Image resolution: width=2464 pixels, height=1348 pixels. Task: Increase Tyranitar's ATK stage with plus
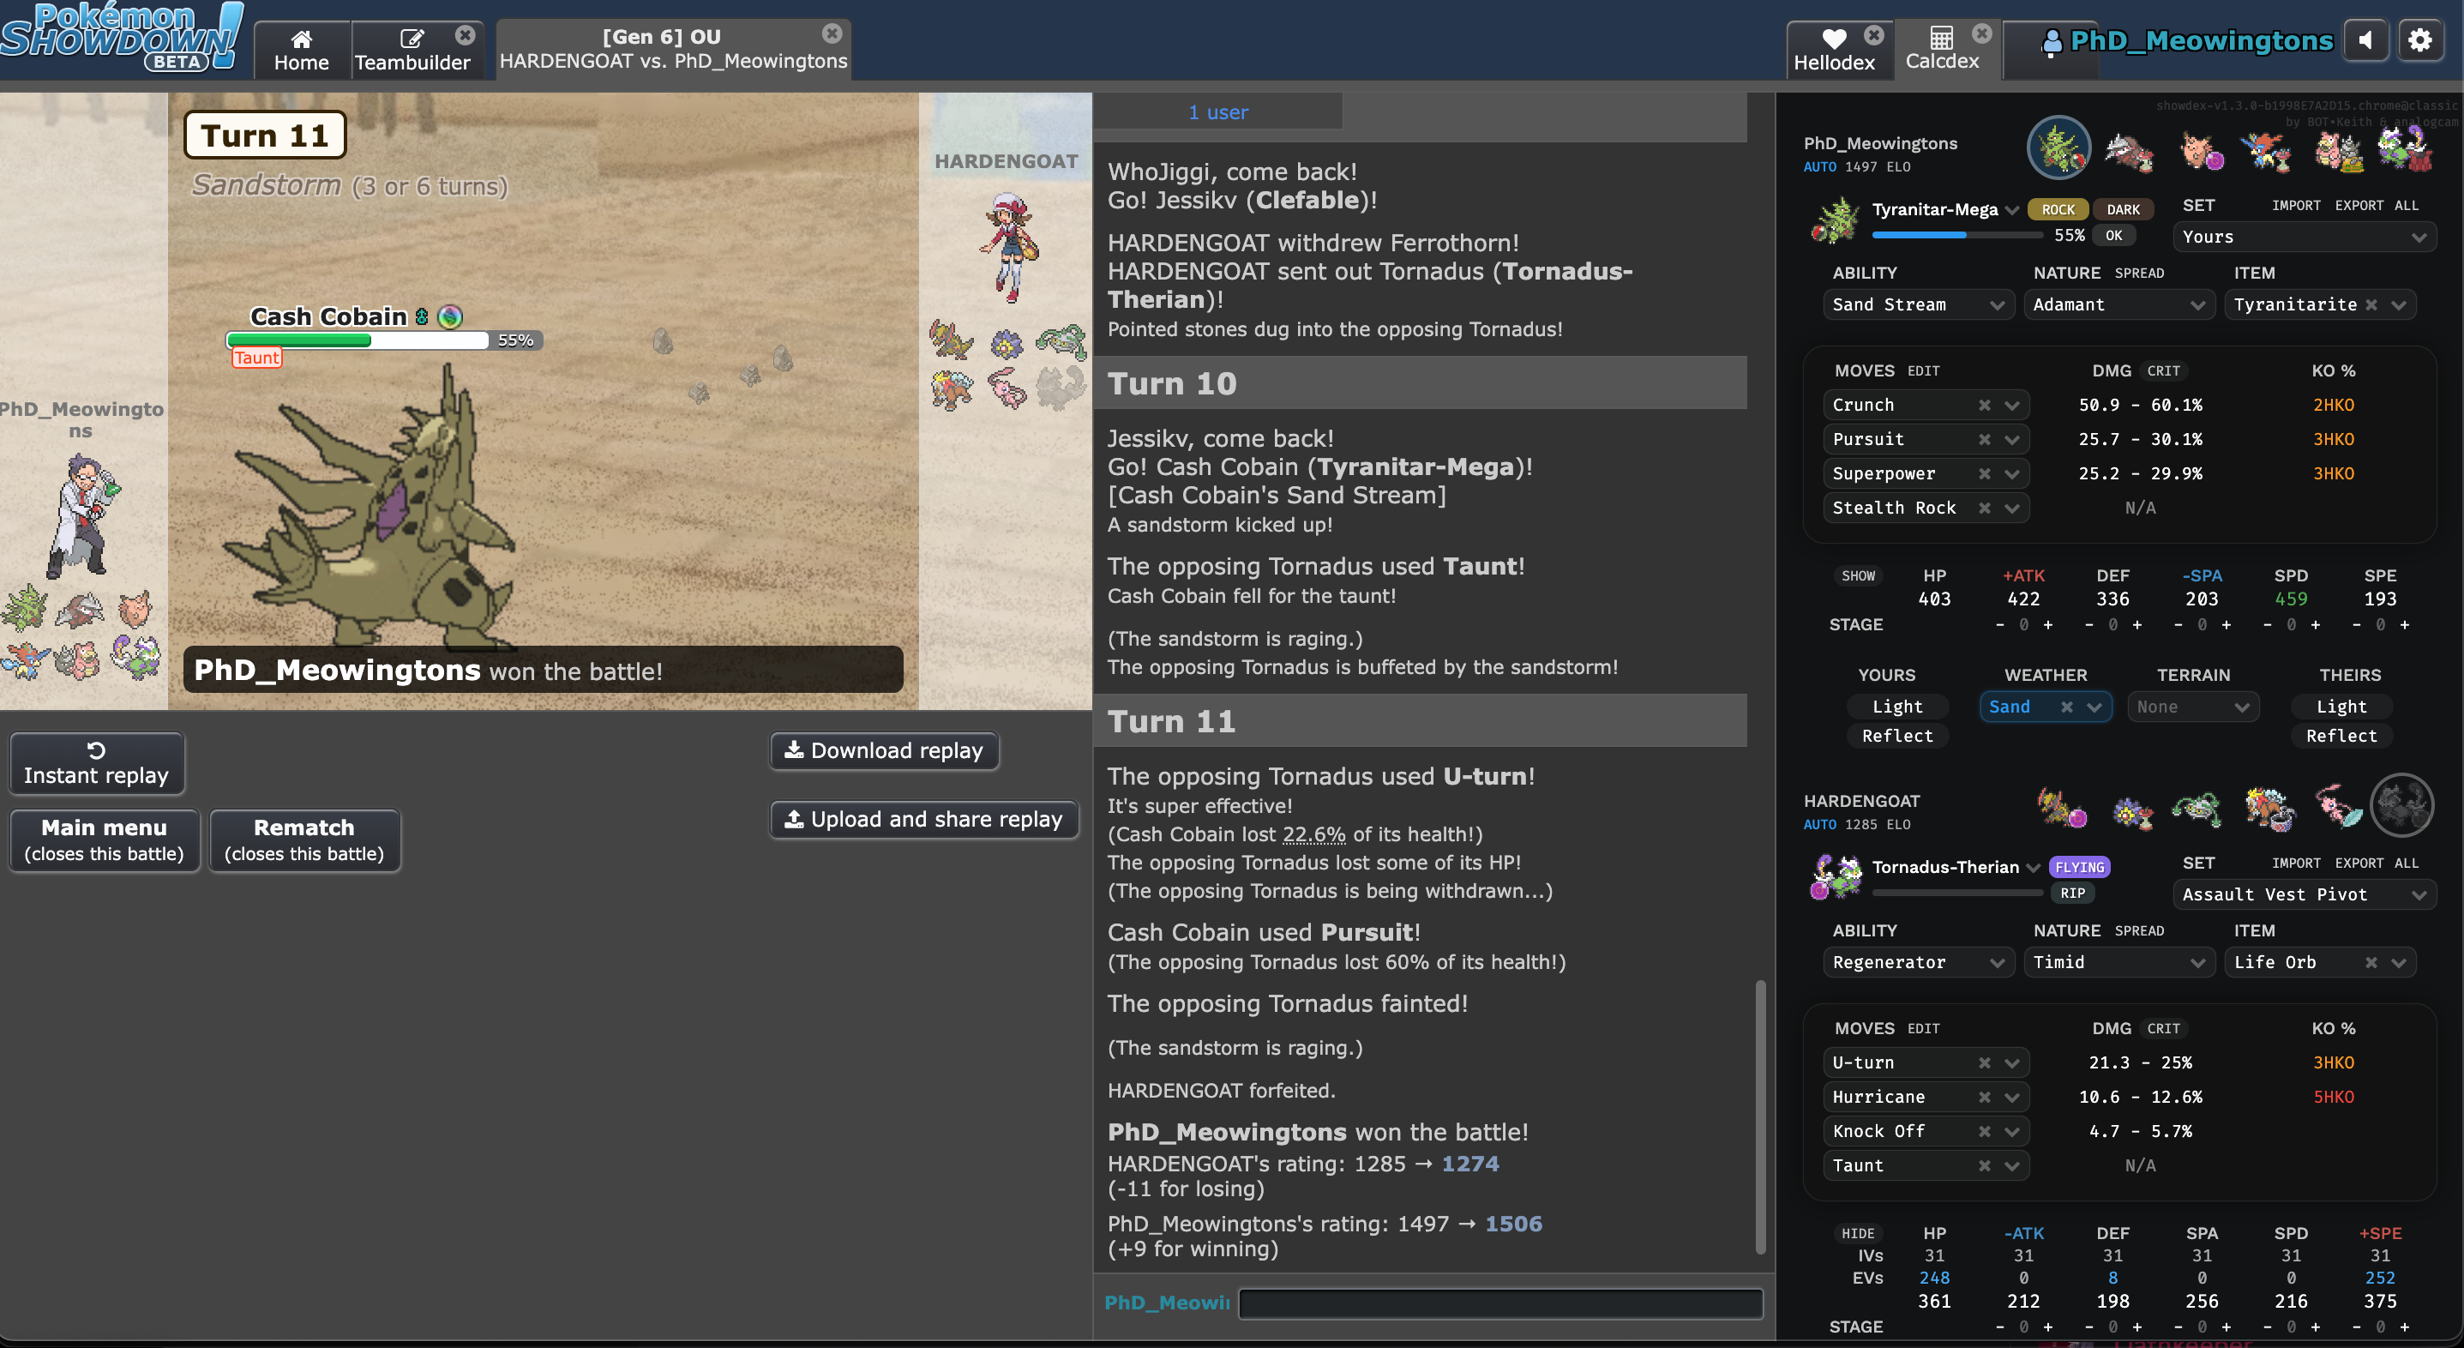2048,625
